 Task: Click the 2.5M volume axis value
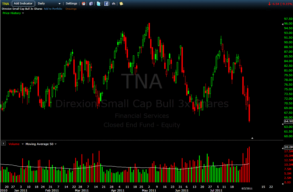288,178
